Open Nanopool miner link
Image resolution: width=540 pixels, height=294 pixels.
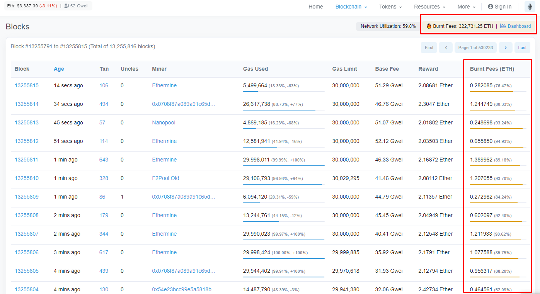(164, 122)
